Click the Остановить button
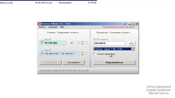 (74, 62)
